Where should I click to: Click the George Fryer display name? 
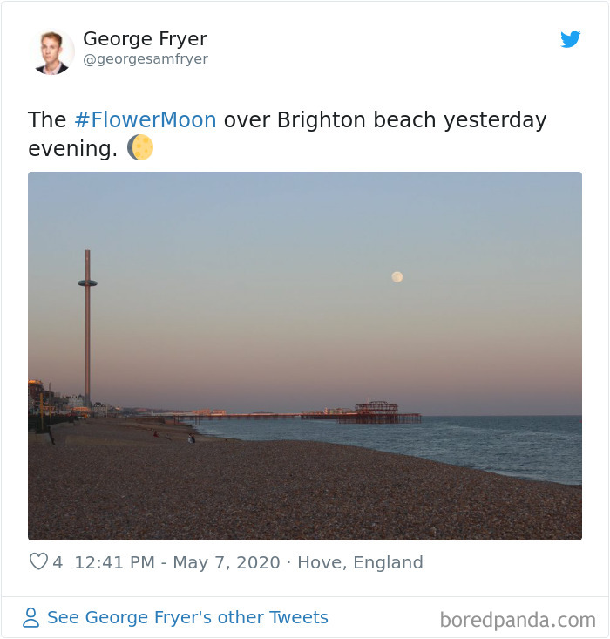coord(145,38)
